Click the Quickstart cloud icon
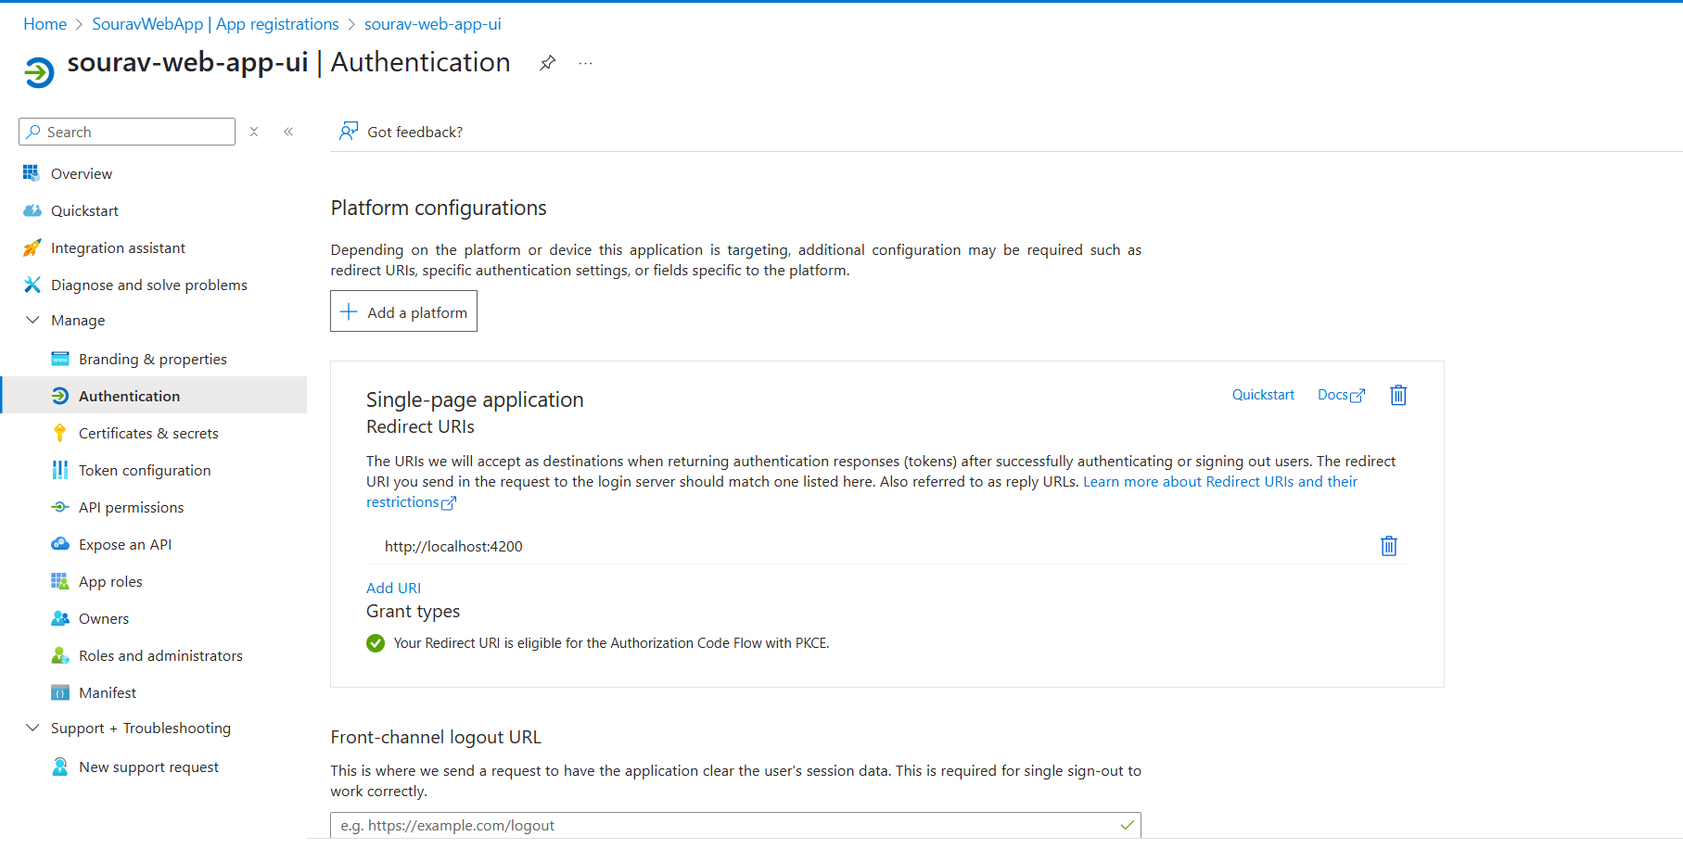Viewport: 1683px width, 849px height. [x=32, y=210]
